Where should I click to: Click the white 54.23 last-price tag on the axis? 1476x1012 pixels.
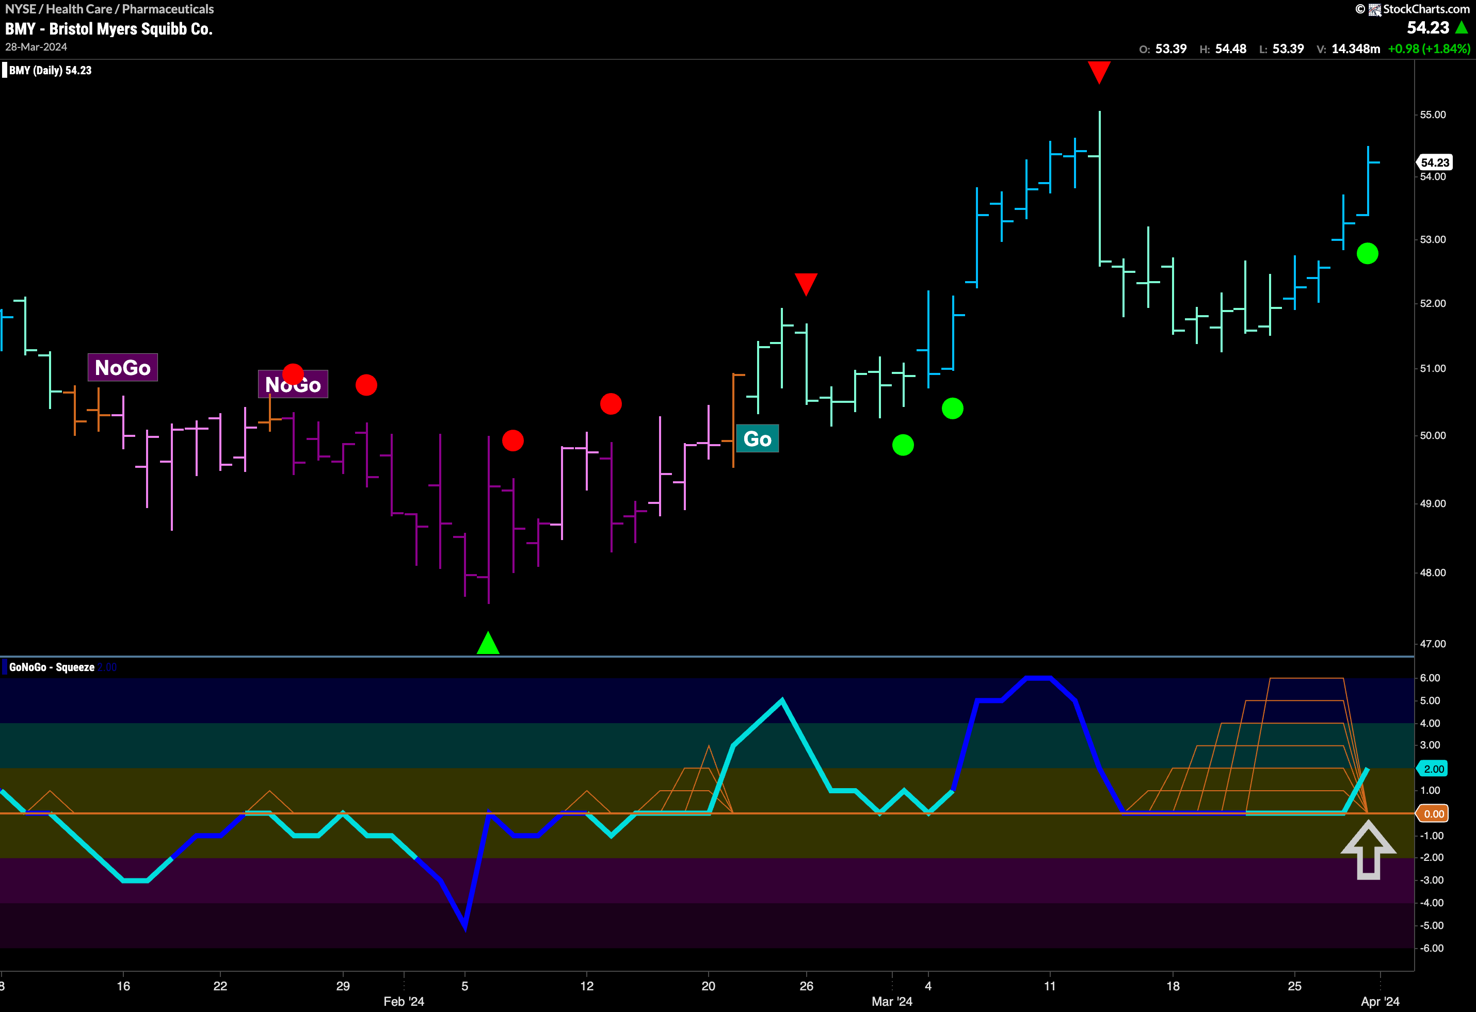1435,162
